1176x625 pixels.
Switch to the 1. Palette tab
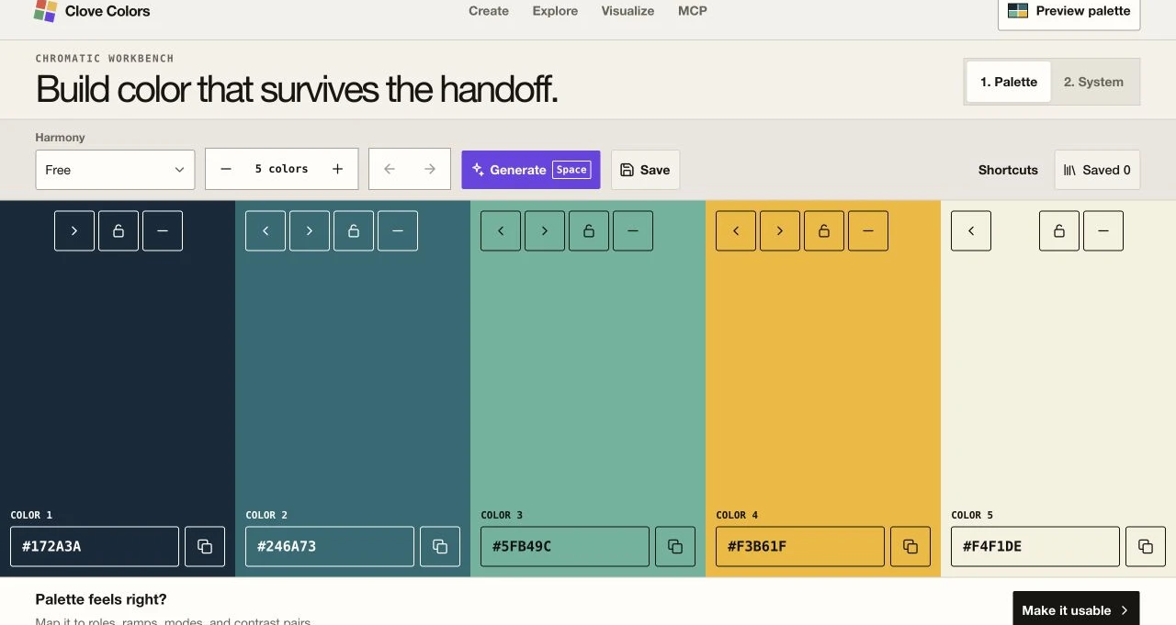coord(1009,82)
